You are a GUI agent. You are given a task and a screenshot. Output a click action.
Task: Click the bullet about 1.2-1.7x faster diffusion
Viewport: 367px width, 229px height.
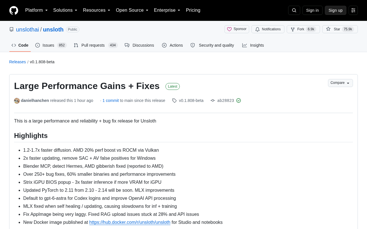point(91,150)
